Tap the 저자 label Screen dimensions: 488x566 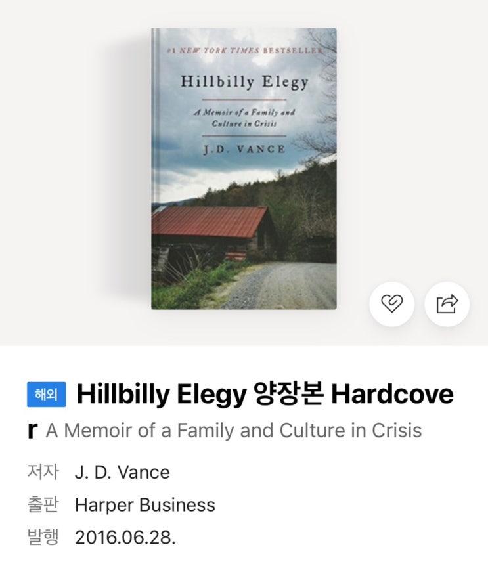(43, 472)
